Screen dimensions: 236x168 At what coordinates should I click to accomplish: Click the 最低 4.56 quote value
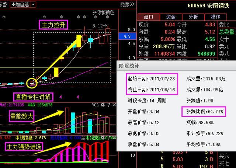210,39
